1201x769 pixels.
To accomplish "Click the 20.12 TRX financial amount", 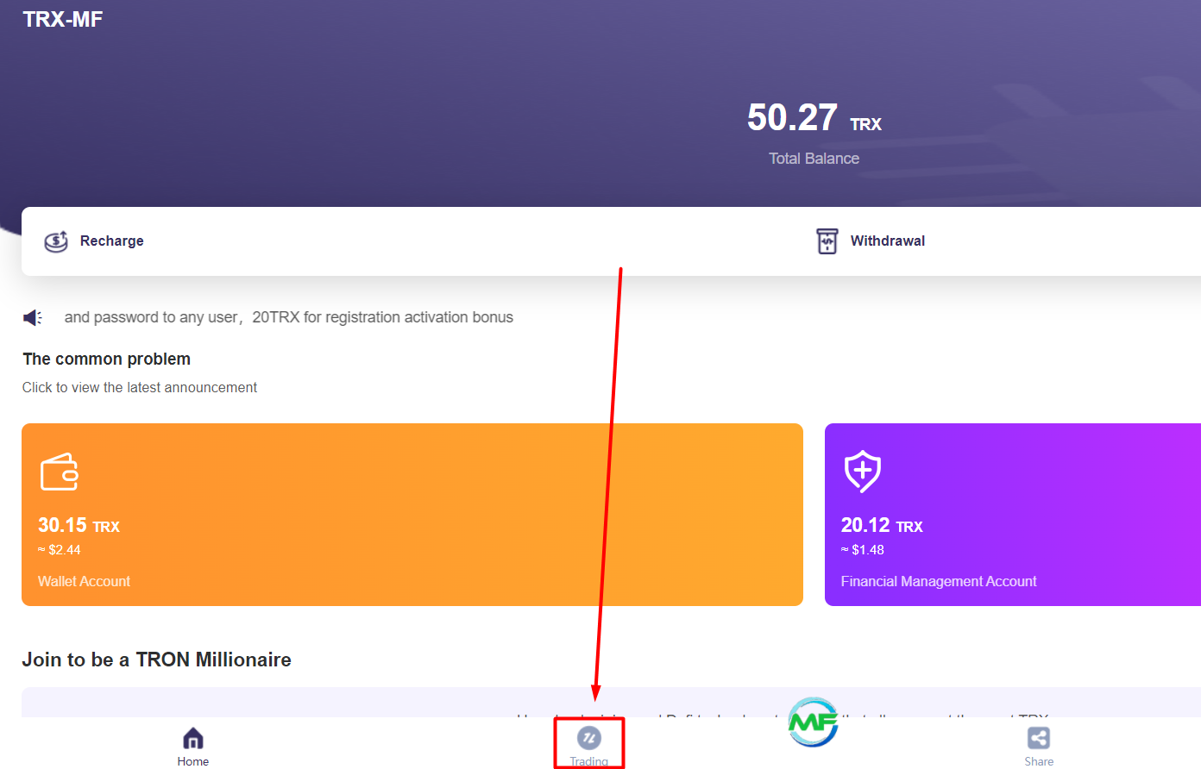I will [x=882, y=525].
